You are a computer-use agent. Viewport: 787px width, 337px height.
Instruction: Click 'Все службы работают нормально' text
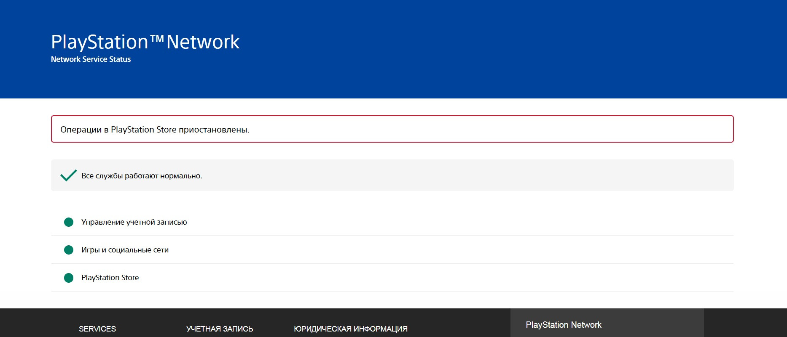coord(142,176)
